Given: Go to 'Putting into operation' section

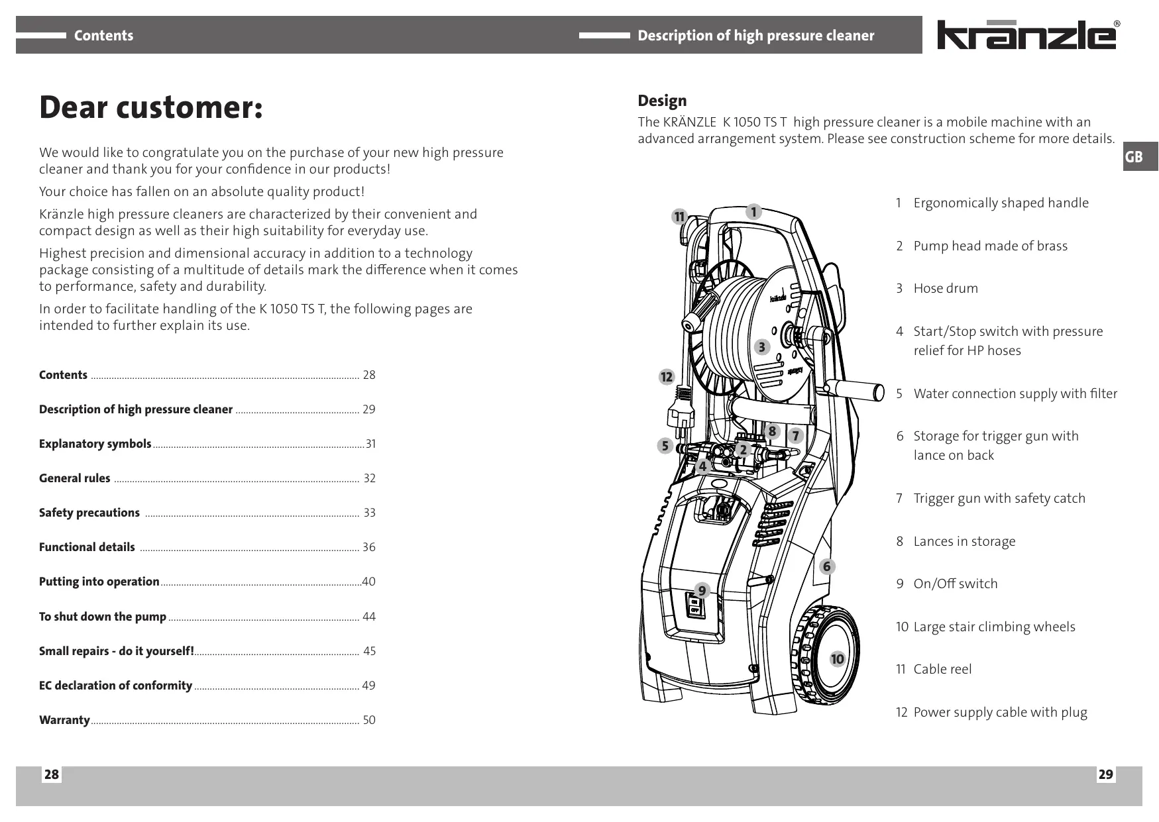Looking at the screenshot, I should coord(99,582).
